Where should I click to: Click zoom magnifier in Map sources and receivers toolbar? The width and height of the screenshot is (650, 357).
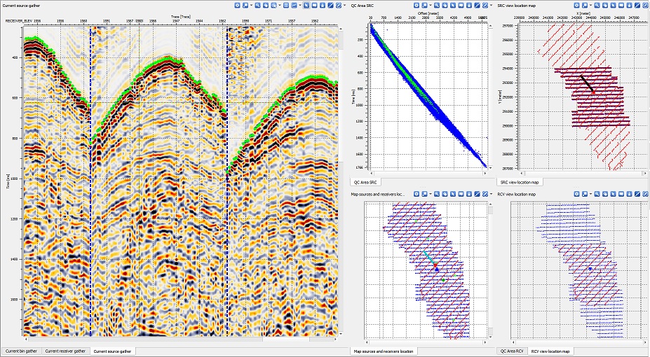point(437,194)
